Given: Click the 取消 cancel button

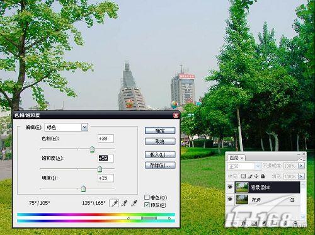Looking at the screenshot, I should (160, 141).
